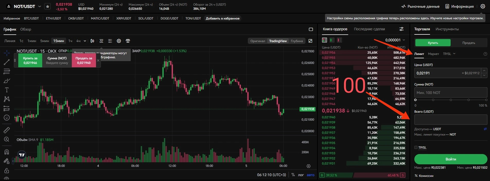Open the Инструменты tab
Screen dimensions: 490x181
[447, 29]
